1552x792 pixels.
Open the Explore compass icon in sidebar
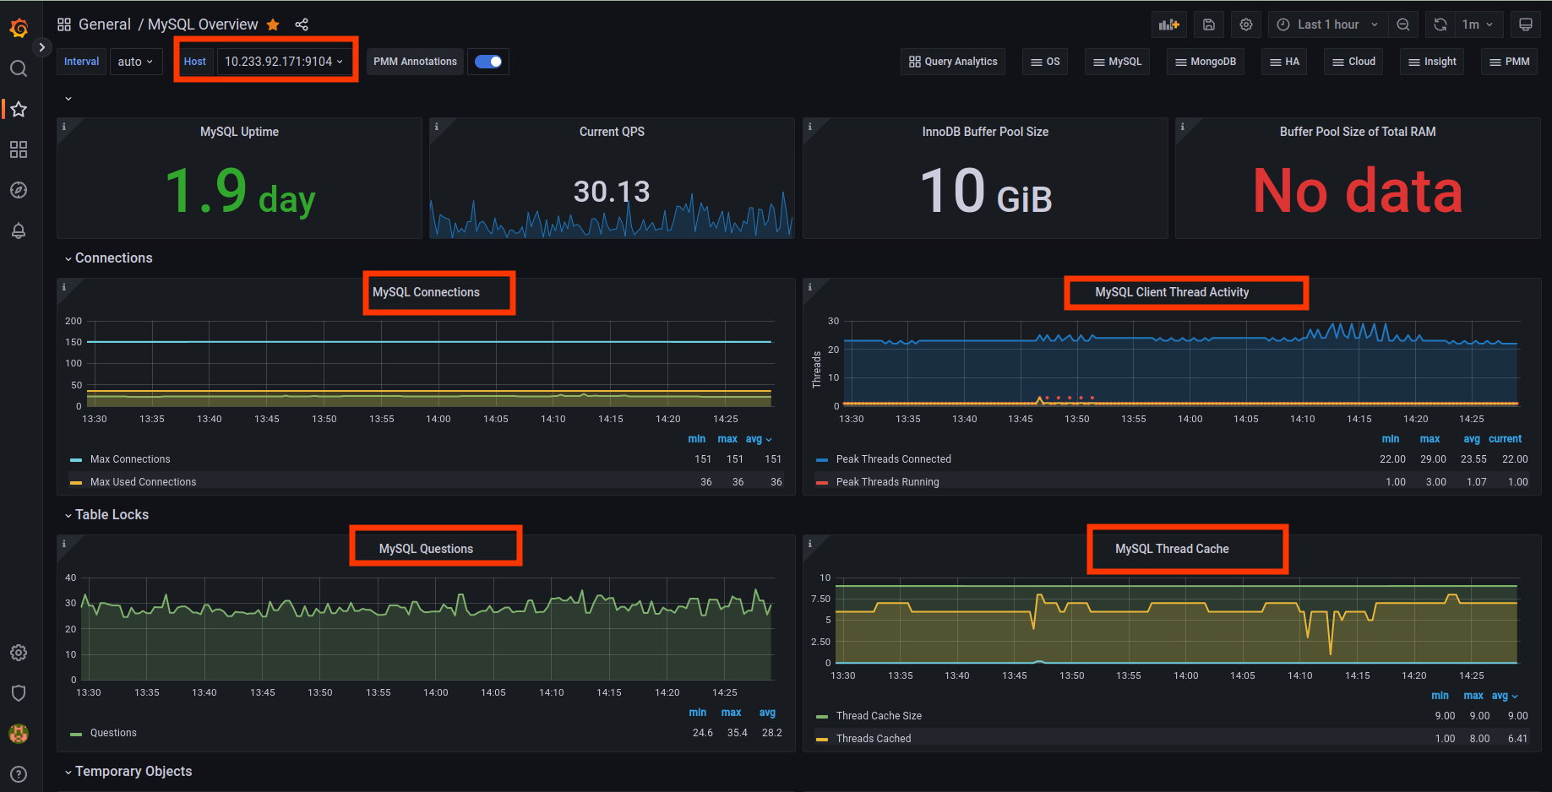[19, 190]
